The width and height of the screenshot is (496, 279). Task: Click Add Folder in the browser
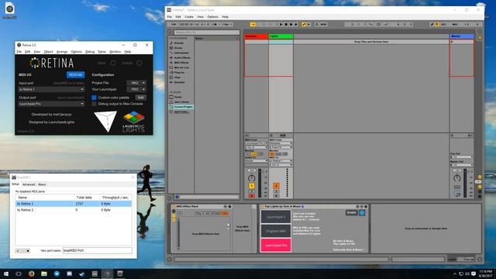click(x=181, y=112)
